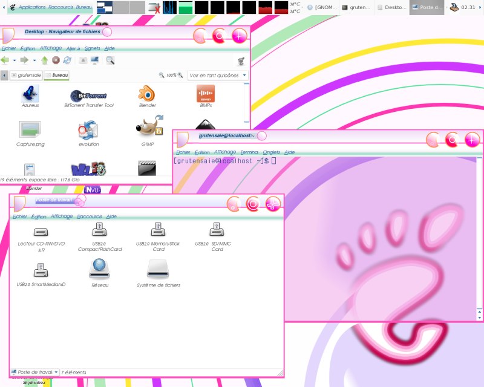Open the 'Voir en tant qu'icônes' view dropdown
The width and height of the screenshot is (484, 387).
point(218,76)
